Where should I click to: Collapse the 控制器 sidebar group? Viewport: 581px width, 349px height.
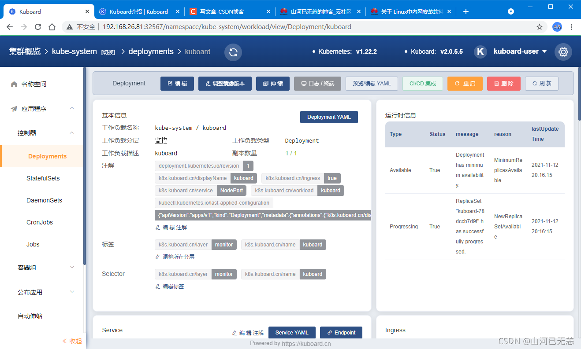tap(72, 132)
